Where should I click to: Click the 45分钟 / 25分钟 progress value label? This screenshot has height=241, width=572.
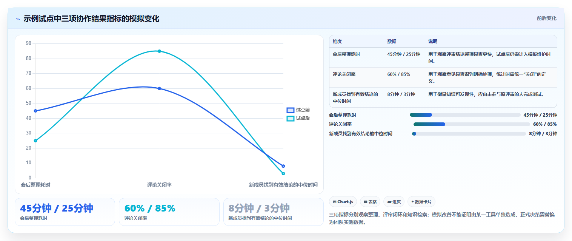click(x=540, y=115)
